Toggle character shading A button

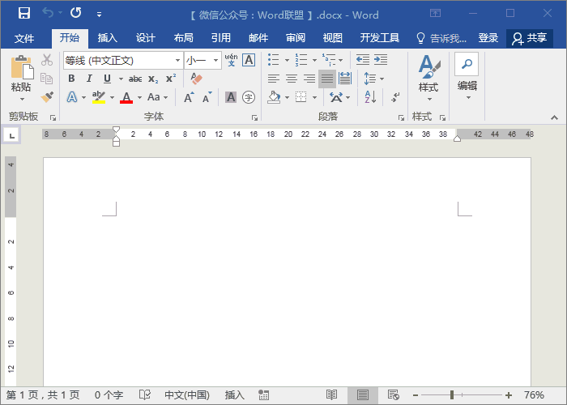(x=231, y=97)
